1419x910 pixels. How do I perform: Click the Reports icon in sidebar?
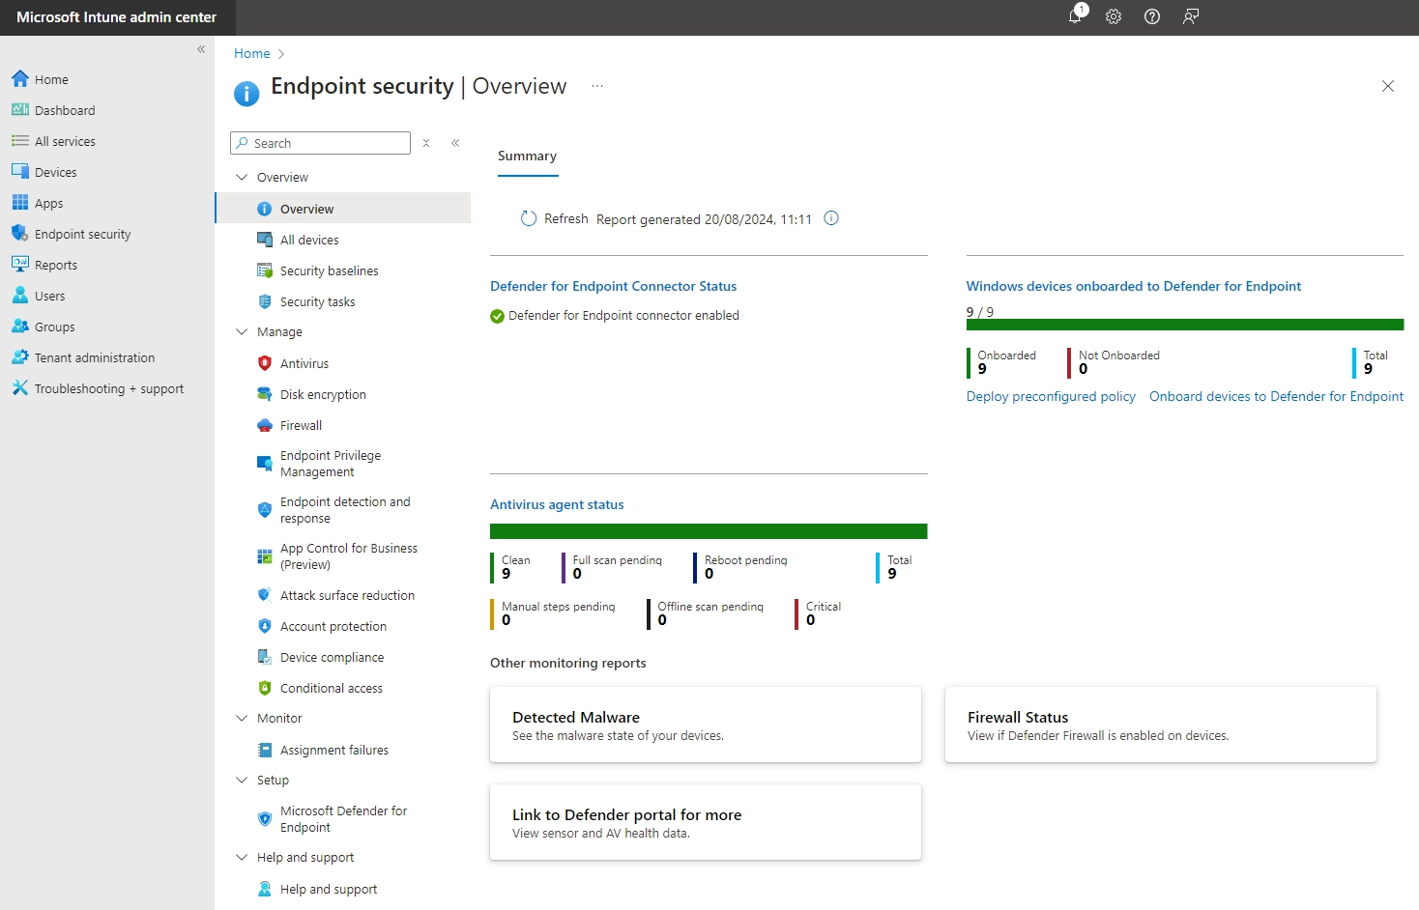(x=20, y=265)
